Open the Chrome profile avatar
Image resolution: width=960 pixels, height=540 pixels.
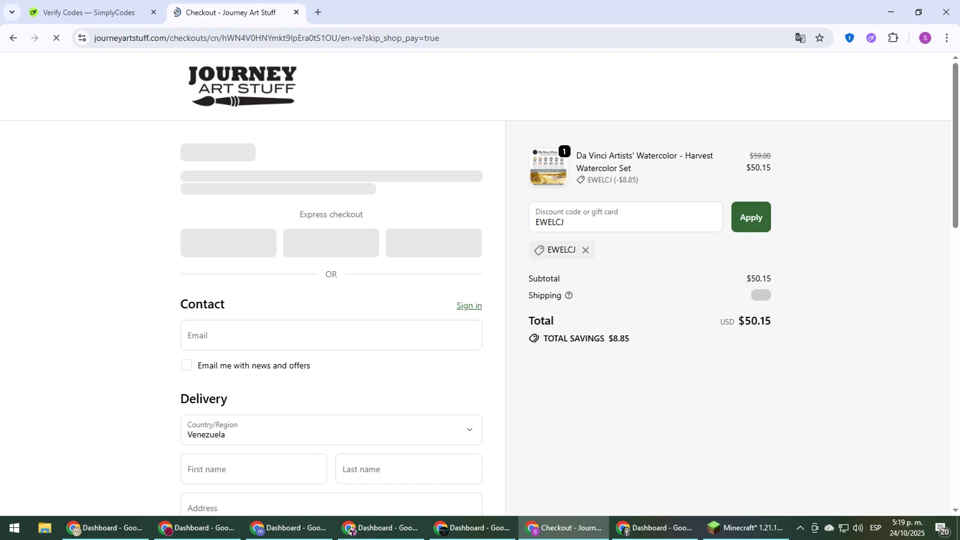(925, 38)
